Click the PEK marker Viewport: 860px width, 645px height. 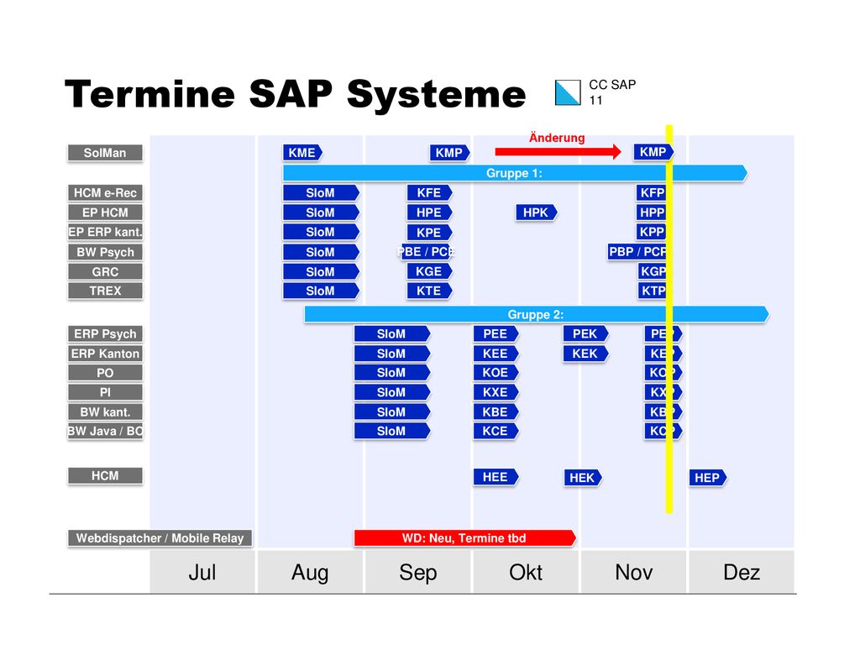[585, 334]
